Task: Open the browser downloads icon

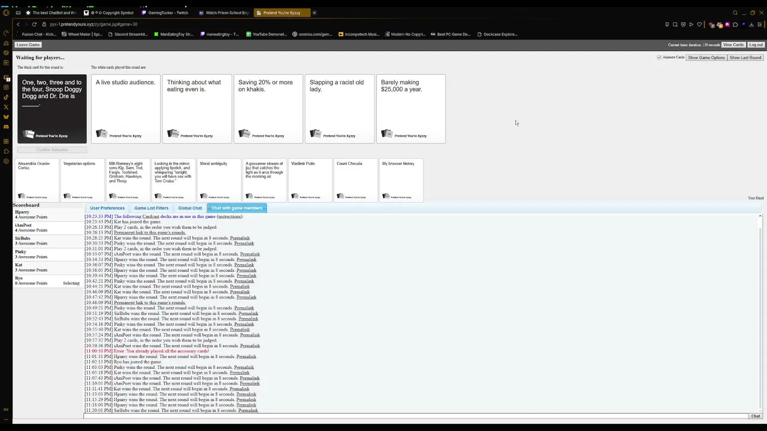Action: pyautogui.click(x=751, y=25)
